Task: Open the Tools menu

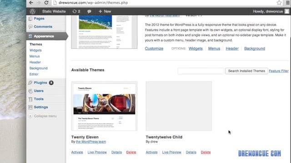Action: (39, 99)
